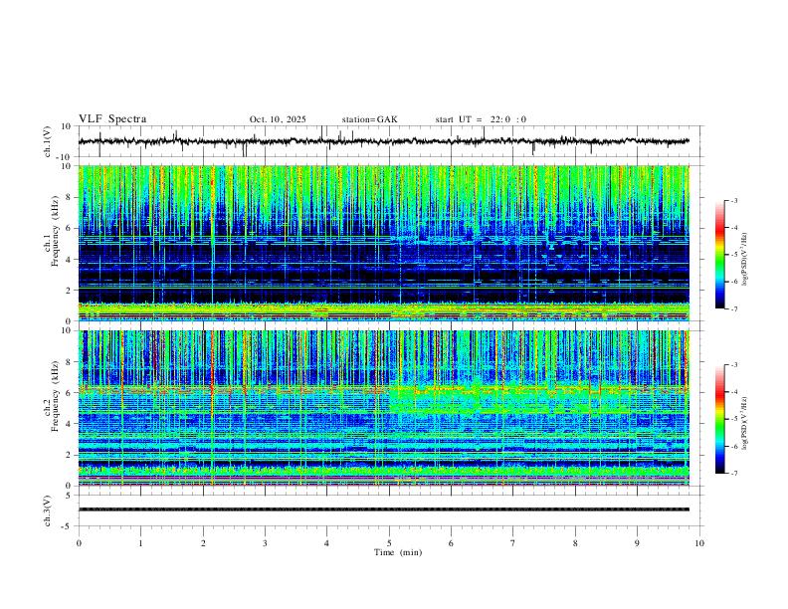Click the ch.2 "Frequency (kHz)" axis label
Viewport: 788px width, 609px height.
click(x=55, y=395)
